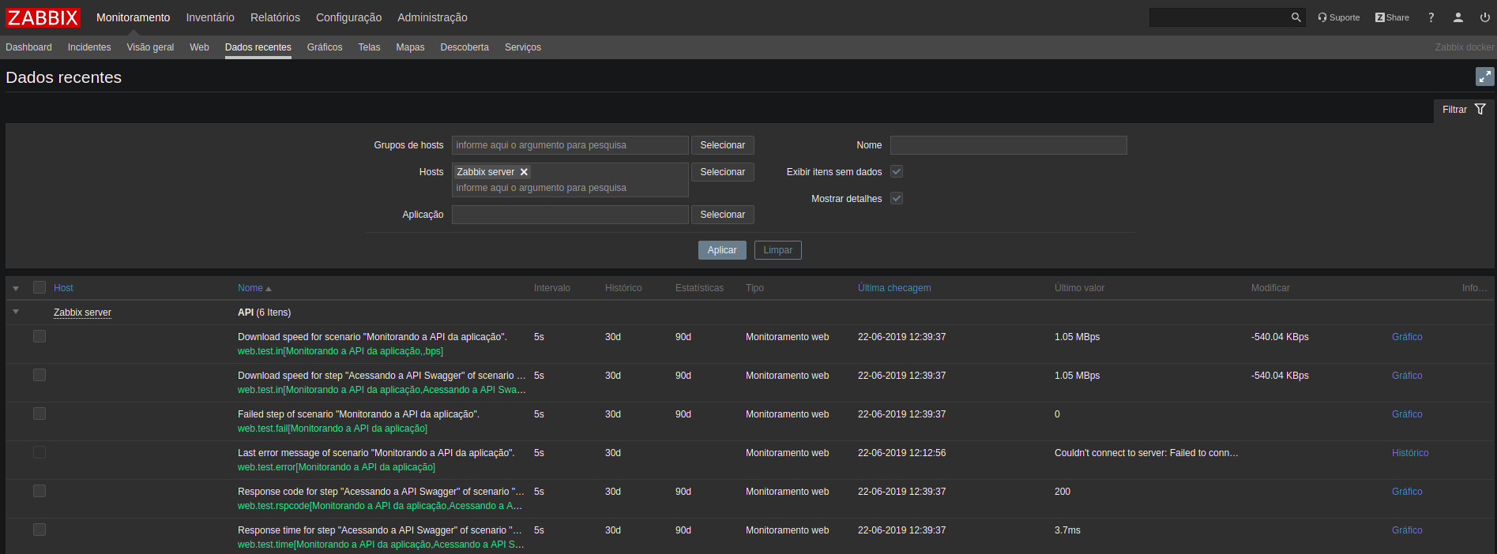Viewport: 1497px width, 554px height.
Task: Open web.test.in bps item key link
Action: pos(340,351)
